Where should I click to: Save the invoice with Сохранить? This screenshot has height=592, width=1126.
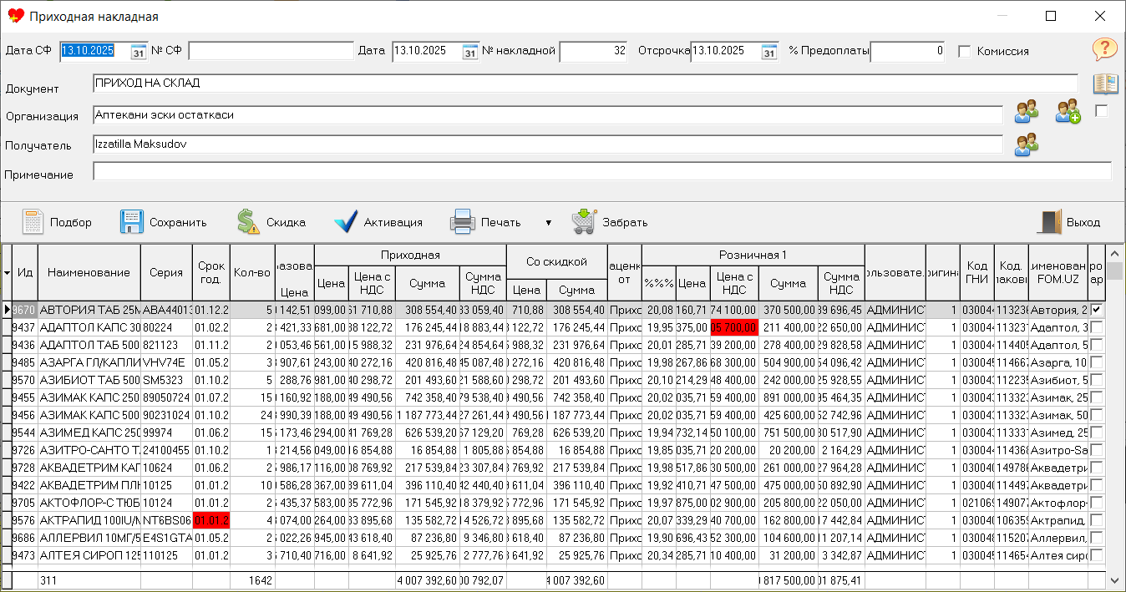tap(132, 222)
